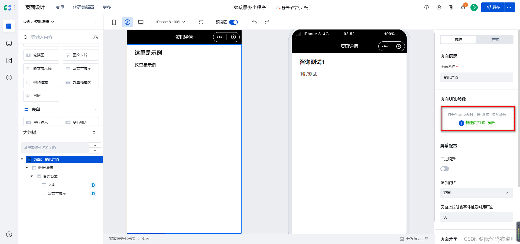Open the help question-mark icon in top bar
Viewport: 520px width, 244px height.
click(427, 7)
